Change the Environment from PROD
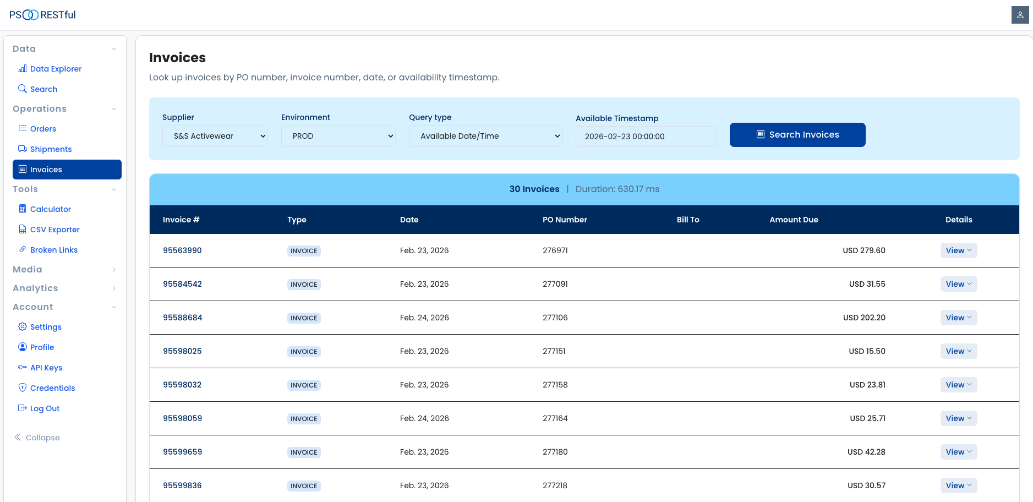1033x502 pixels. (x=338, y=135)
